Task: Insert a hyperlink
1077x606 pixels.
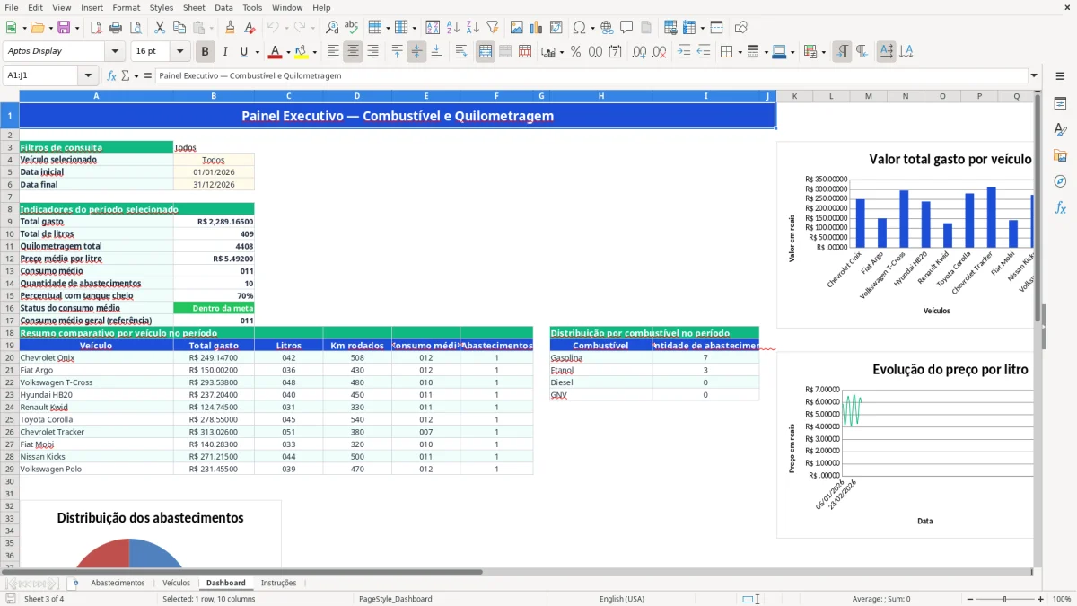Action: click(607, 28)
